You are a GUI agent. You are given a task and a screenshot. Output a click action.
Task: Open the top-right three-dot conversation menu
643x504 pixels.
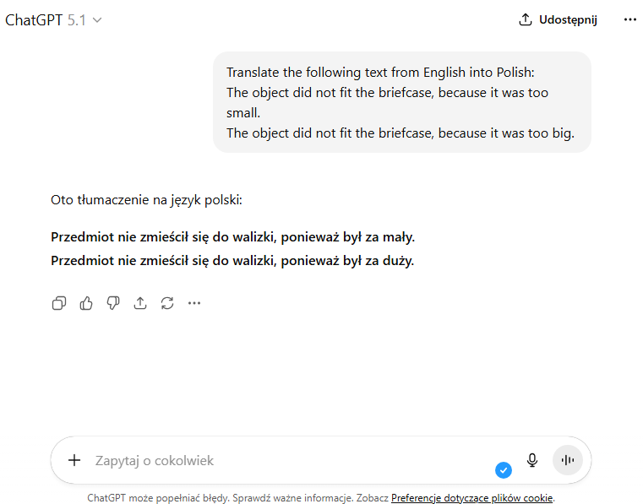click(629, 20)
